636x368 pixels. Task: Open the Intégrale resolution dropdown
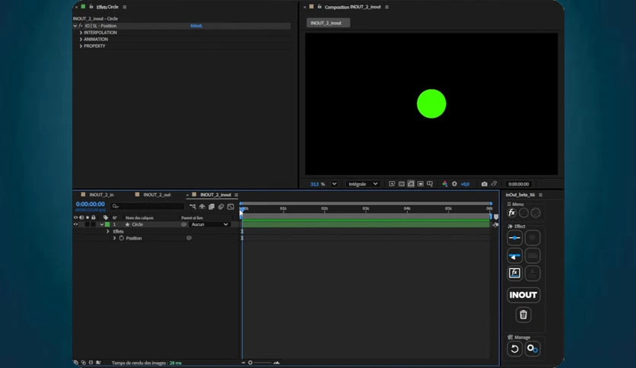click(x=363, y=184)
